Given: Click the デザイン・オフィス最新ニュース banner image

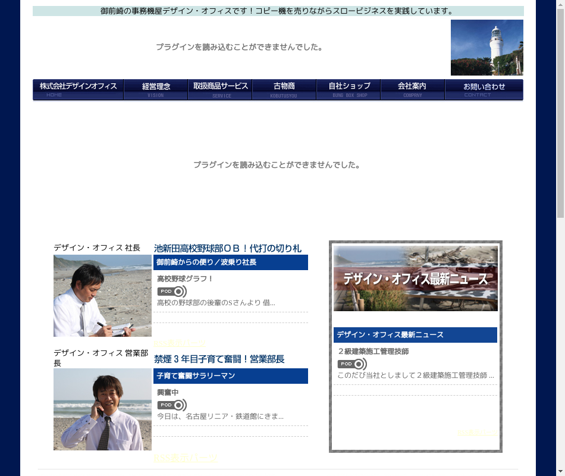Looking at the screenshot, I should click(x=415, y=278).
